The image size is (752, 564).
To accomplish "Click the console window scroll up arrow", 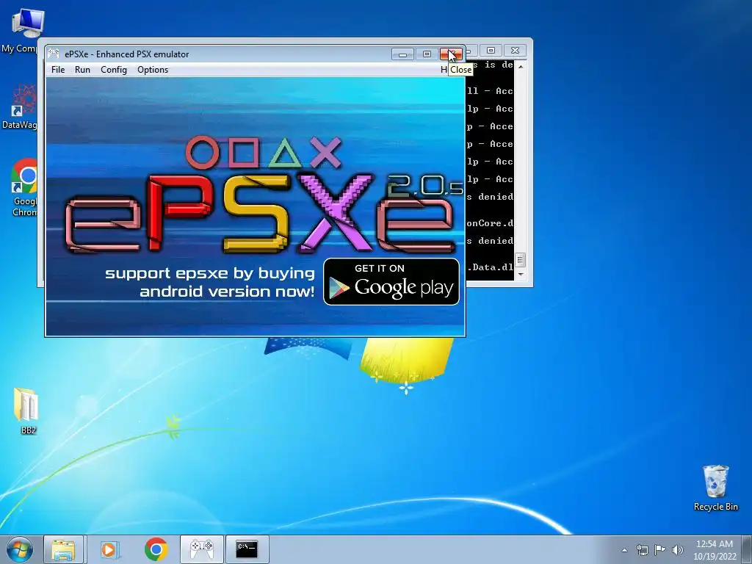I will [x=521, y=66].
